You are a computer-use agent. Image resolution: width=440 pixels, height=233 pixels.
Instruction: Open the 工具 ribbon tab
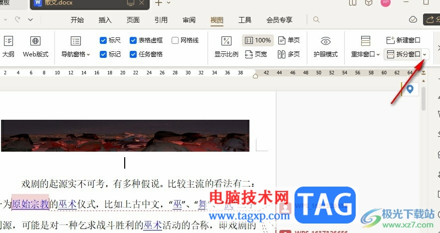point(244,20)
